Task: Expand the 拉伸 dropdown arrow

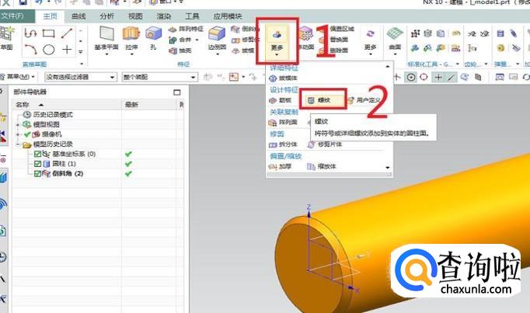Action: coord(131,54)
